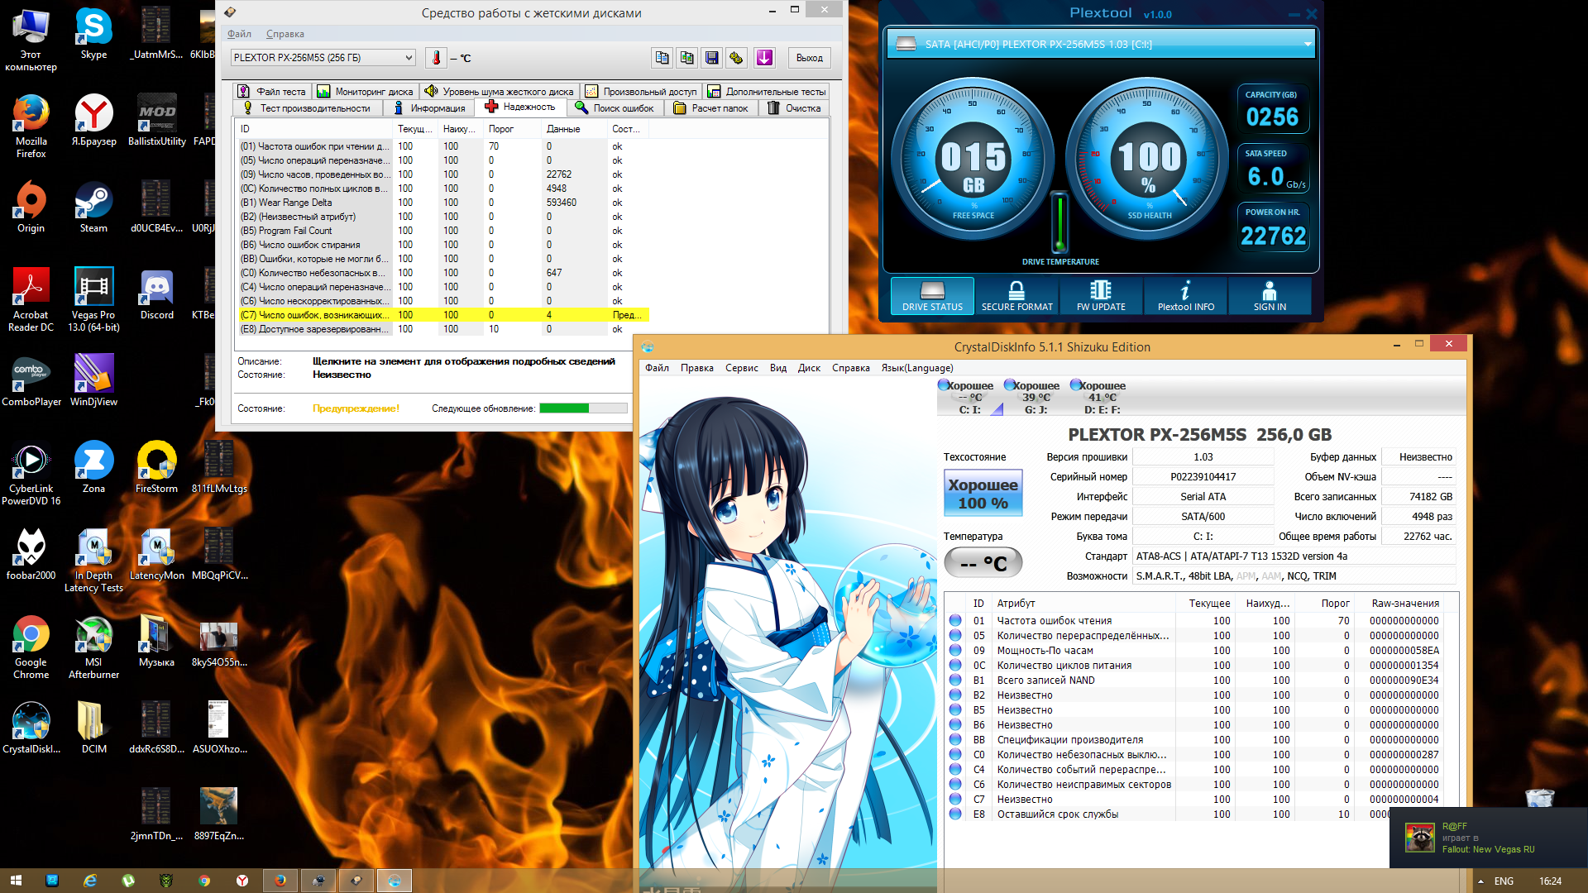Image resolution: width=1588 pixels, height=893 pixels.
Task: Open Plextool SECURE FORMAT
Action: 1016,295
